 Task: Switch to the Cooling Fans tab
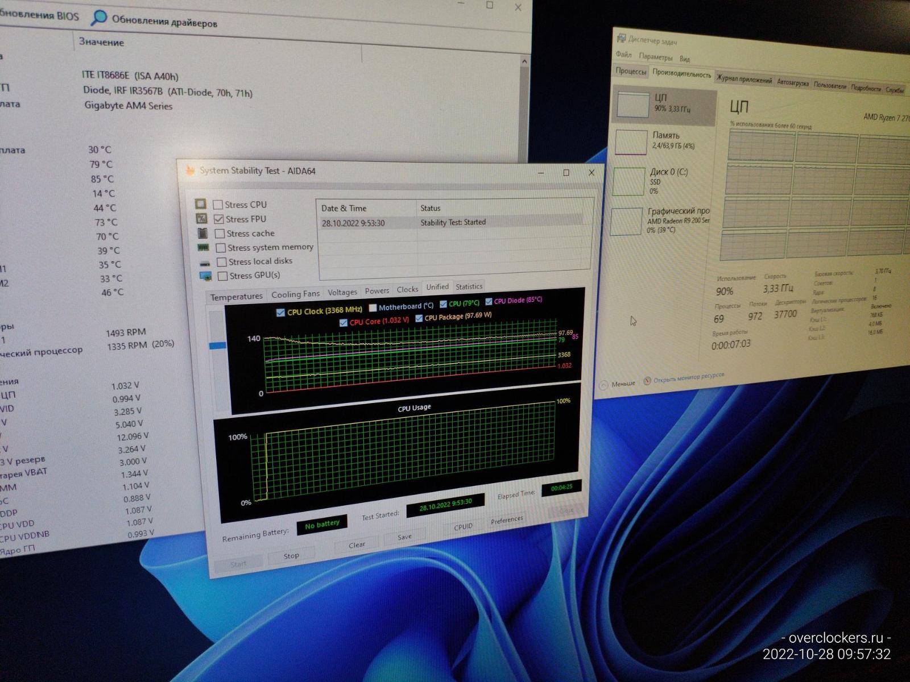[296, 294]
